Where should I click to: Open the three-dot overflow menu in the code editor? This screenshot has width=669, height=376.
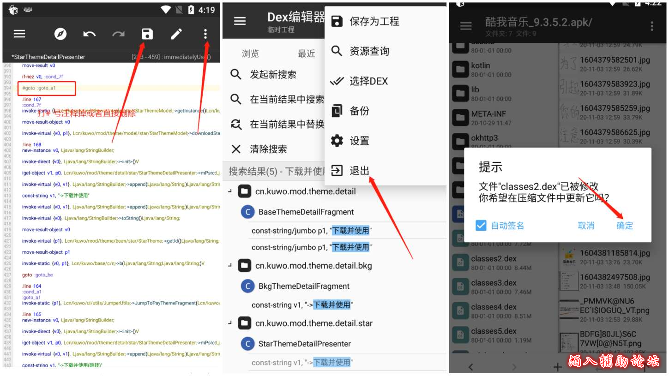click(x=205, y=34)
